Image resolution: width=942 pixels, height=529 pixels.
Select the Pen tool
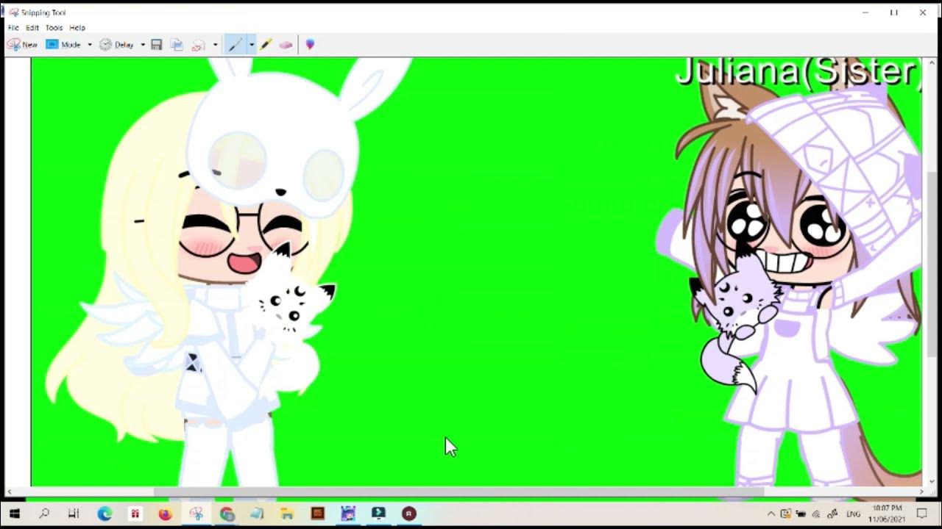pos(235,45)
